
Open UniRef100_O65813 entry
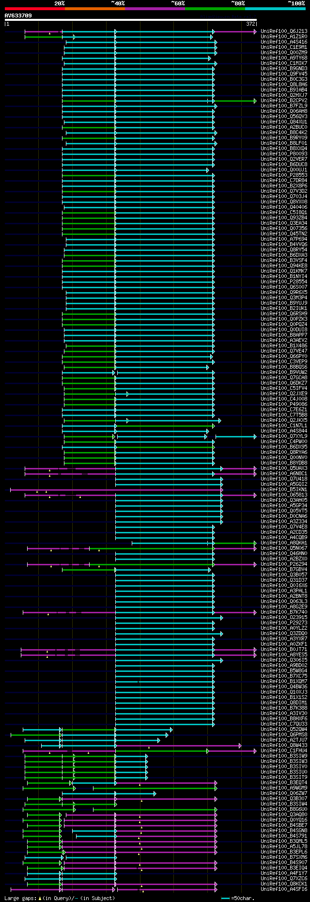(284, 495)
